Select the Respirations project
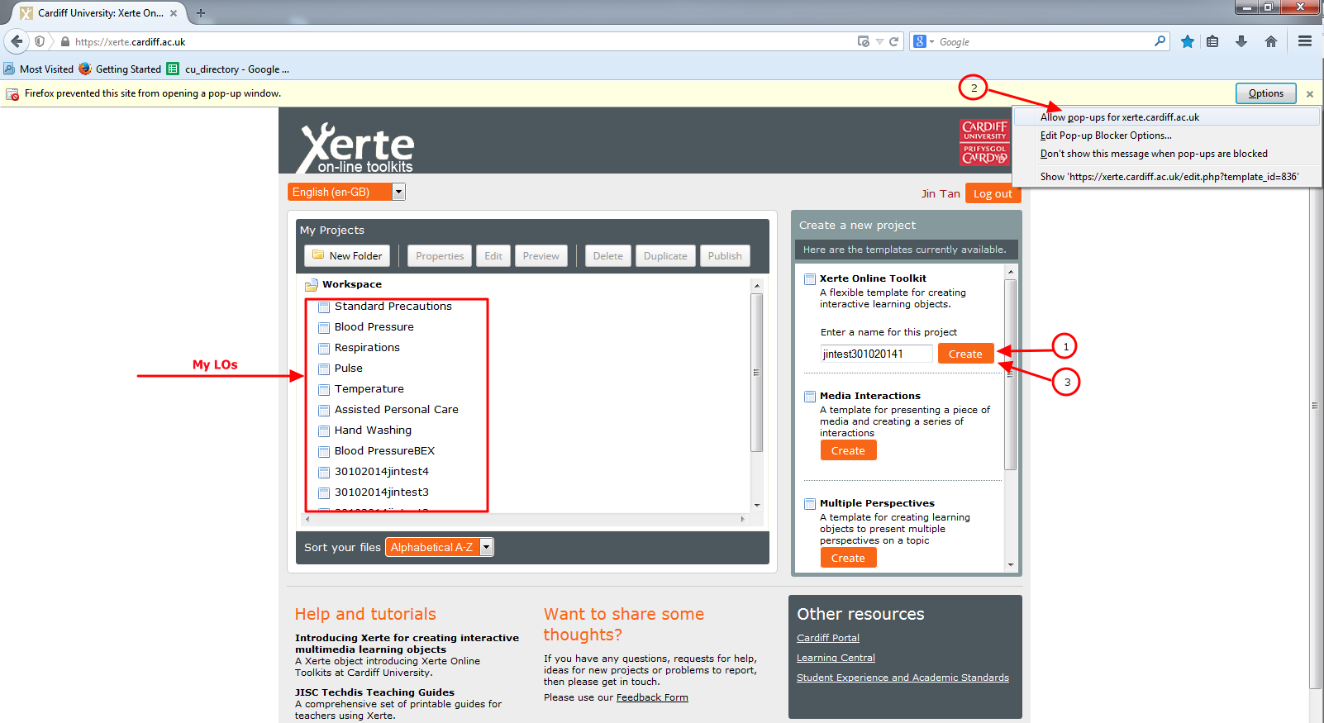 tap(367, 348)
